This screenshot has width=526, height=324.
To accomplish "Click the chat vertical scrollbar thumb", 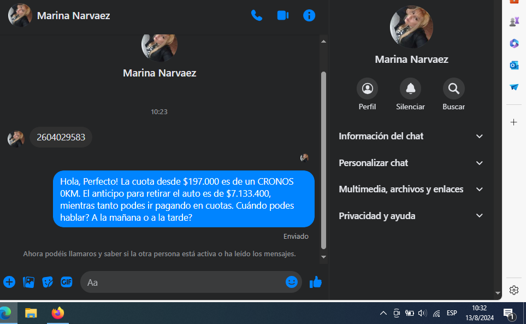I will (x=323, y=160).
